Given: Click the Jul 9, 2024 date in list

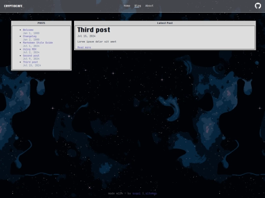Looking at the screenshot, I should (31, 59).
